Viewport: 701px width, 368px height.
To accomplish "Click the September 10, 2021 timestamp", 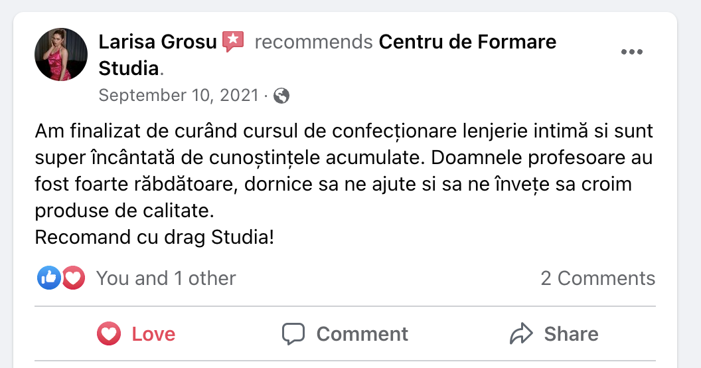I will 179,96.
